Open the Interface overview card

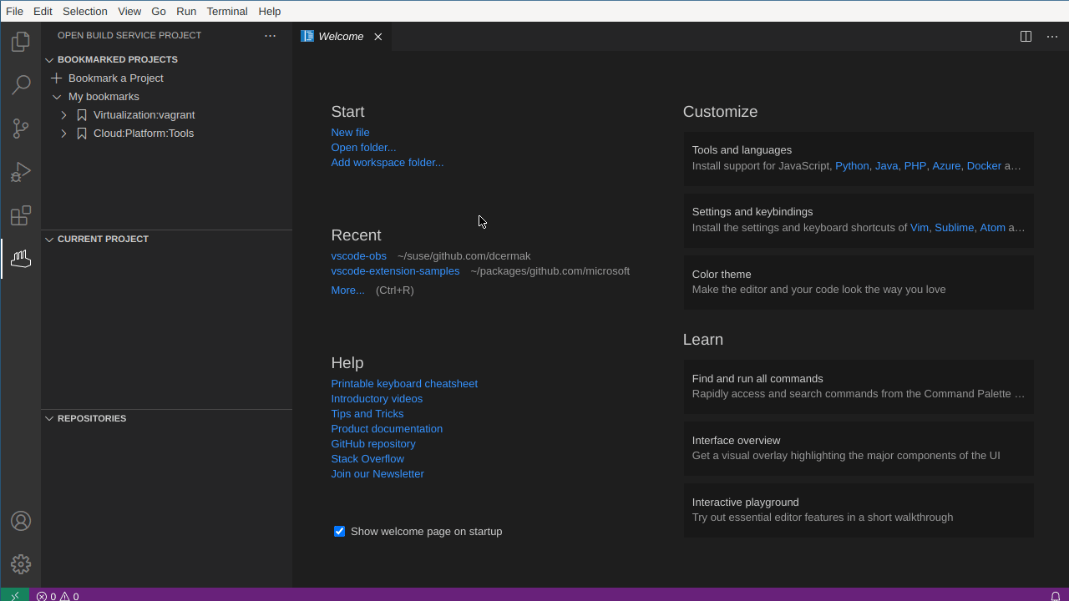[859, 448]
